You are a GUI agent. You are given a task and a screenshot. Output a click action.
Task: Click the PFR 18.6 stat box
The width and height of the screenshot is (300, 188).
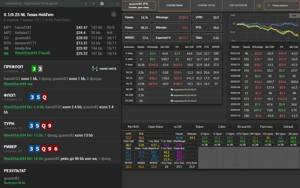pyautogui.click(x=207, y=27)
